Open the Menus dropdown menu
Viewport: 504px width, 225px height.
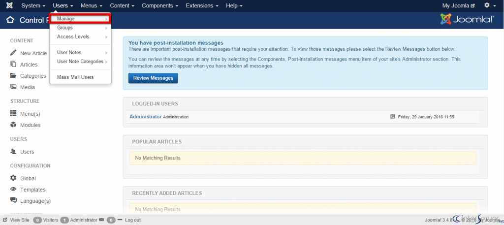click(x=91, y=5)
